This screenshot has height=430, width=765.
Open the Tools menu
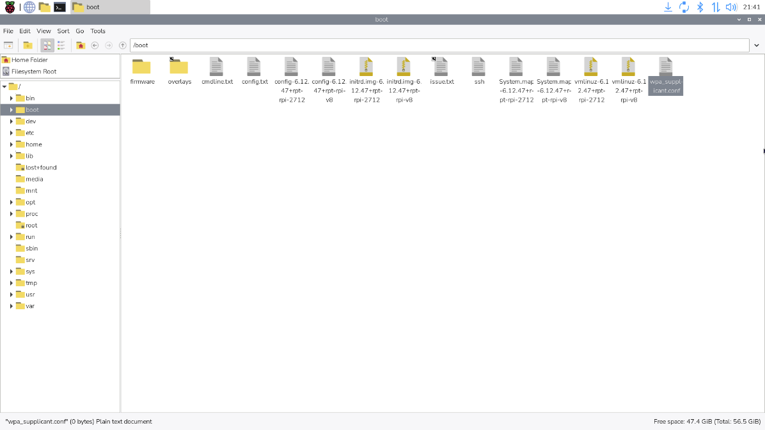click(x=98, y=31)
